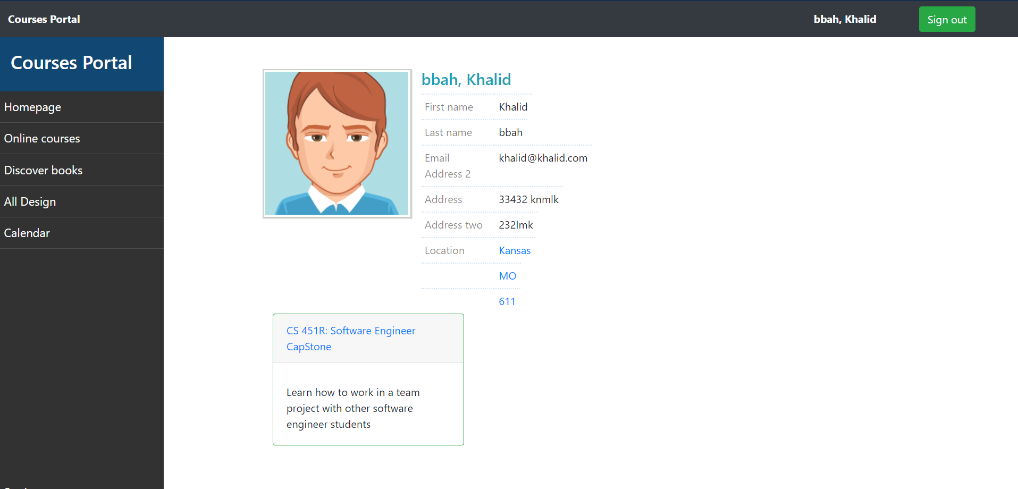Click the Sign out button
This screenshot has height=489, width=1018.
tap(947, 20)
